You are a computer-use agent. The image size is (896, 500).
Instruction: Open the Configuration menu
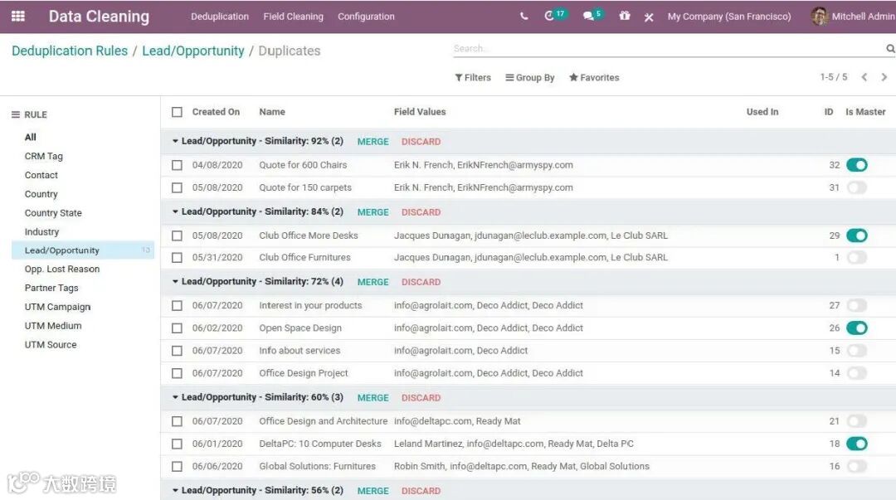pyautogui.click(x=366, y=17)
